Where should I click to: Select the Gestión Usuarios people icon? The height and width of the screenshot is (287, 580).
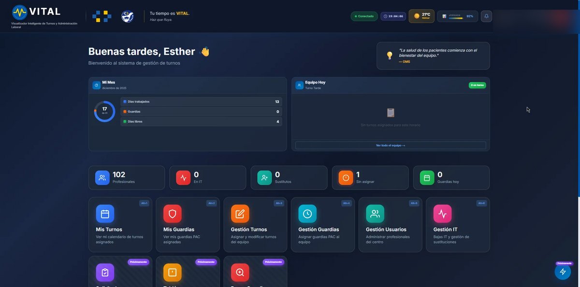click(x=375, y=214)
